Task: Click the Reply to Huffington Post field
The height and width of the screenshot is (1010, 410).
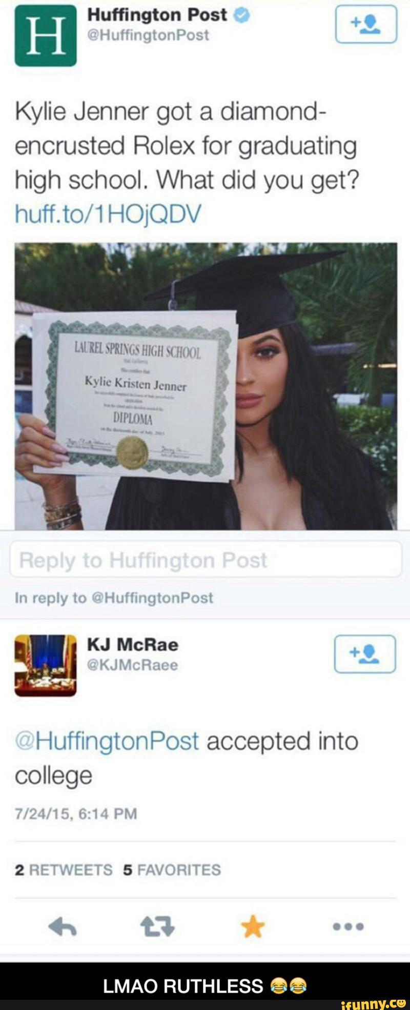Action: (206, 559)
